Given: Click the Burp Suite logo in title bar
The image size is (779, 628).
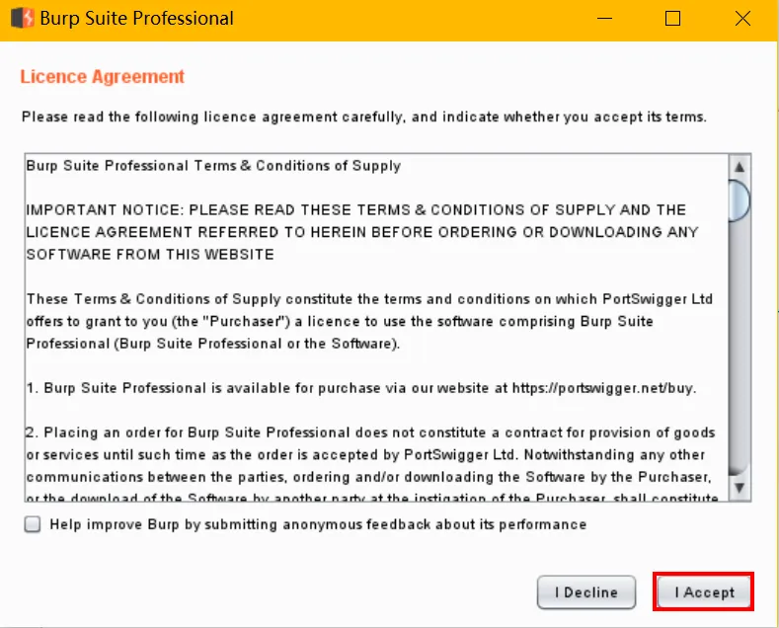Looking at the screenshot, I should pos(23,19).
